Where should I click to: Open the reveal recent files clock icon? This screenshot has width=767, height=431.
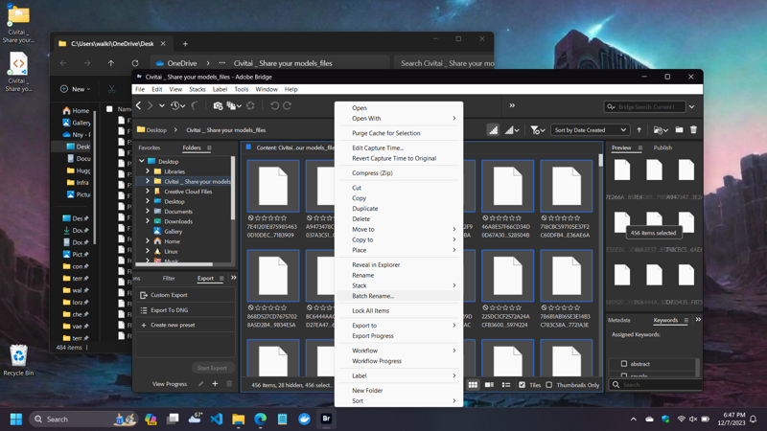coord(177,105)
